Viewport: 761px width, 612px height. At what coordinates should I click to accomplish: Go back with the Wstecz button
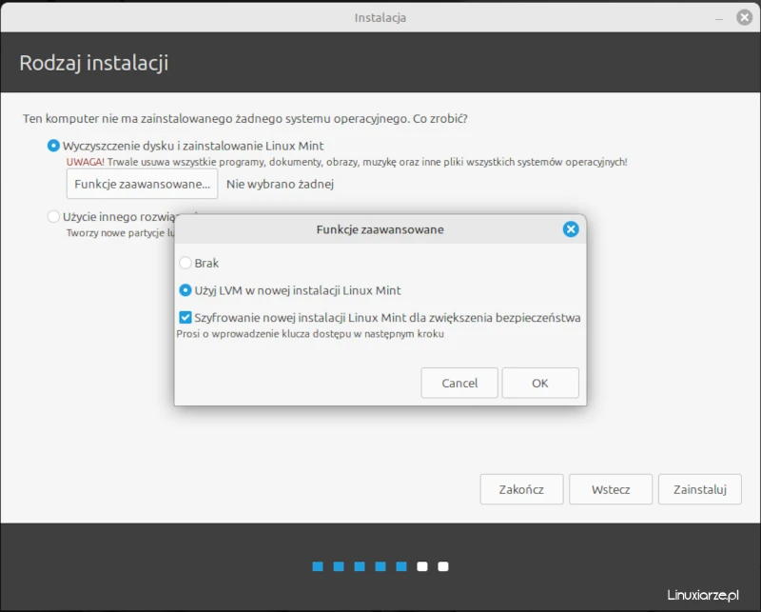pyautogui.click(x=611, y=489)
